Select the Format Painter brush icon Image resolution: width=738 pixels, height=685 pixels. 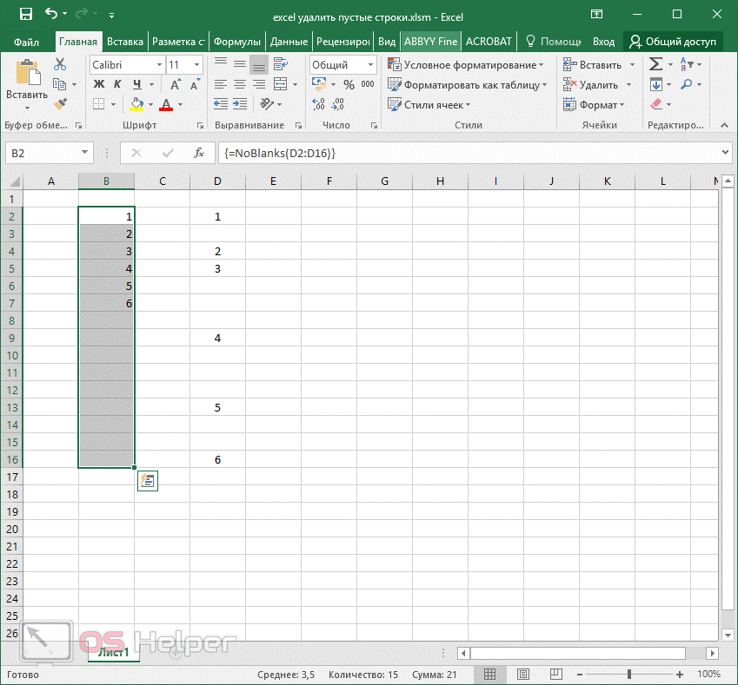[x=60, y=104]
